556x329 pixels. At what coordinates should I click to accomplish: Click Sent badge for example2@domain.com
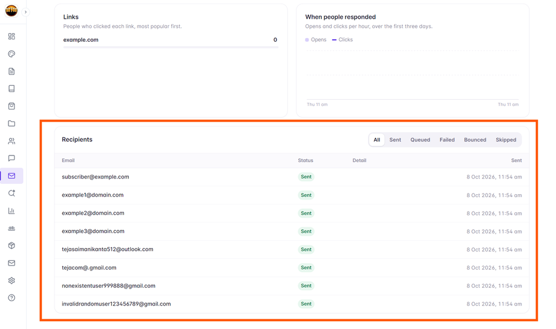[306, 213]
